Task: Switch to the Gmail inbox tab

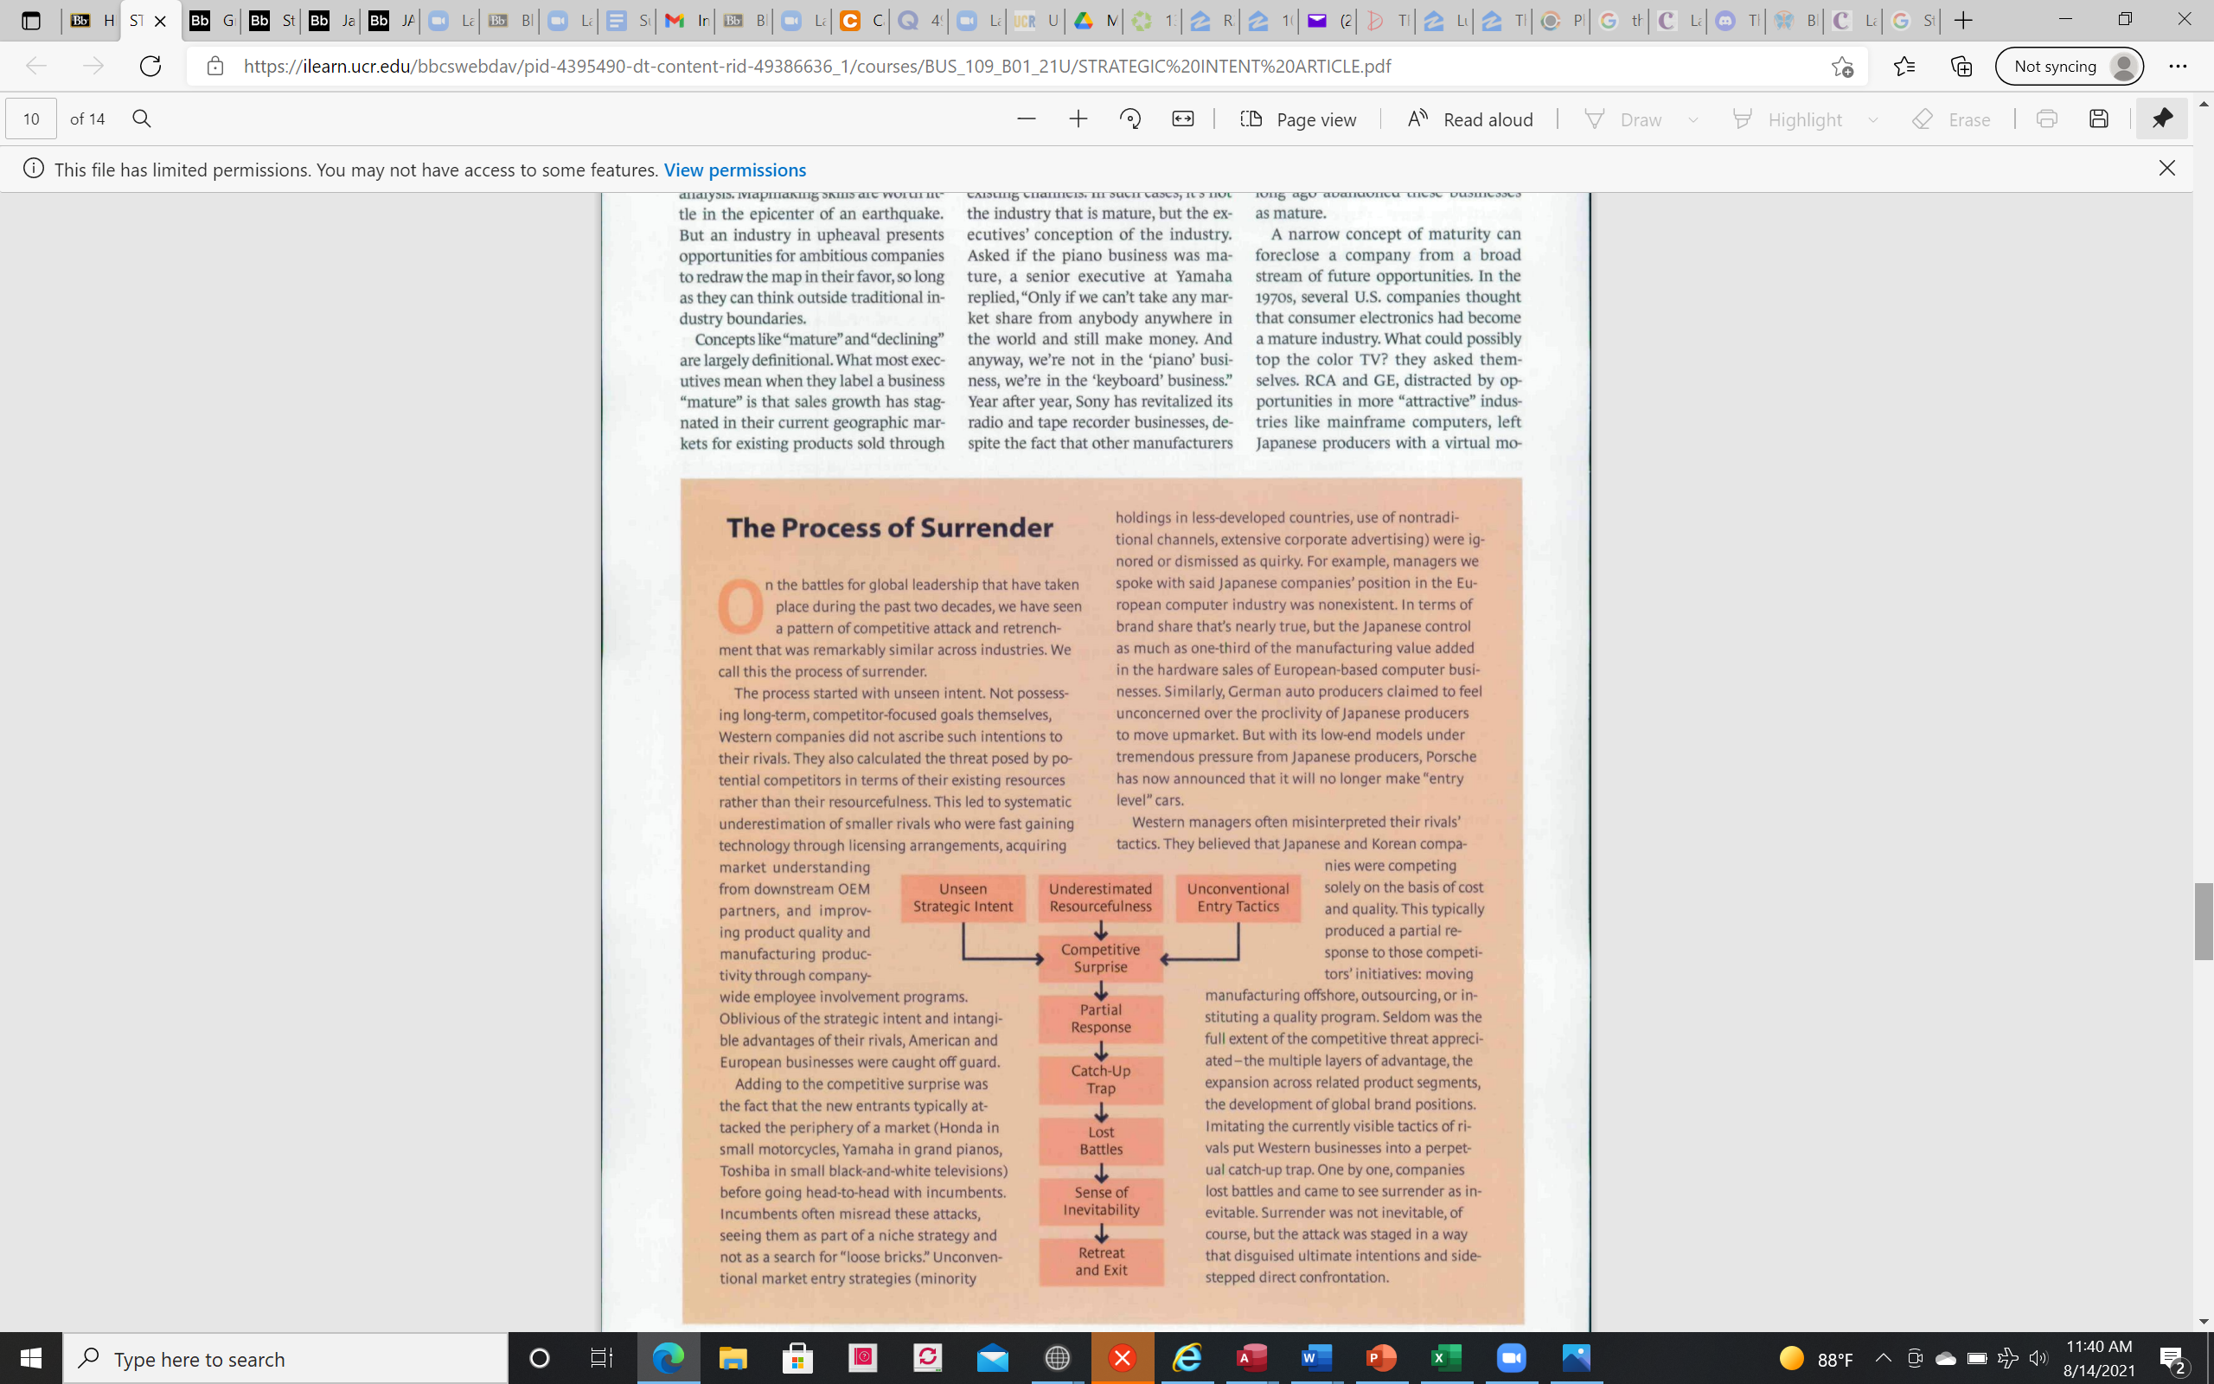Action: coord(686,20)
